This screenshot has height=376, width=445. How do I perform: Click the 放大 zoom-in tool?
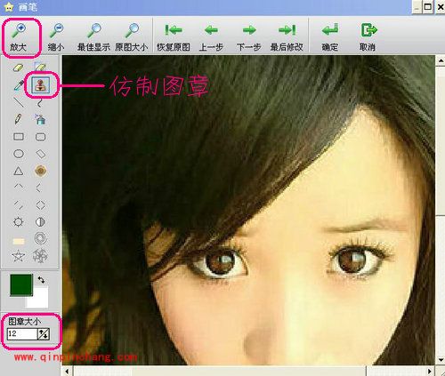click(x=19, y=37)
